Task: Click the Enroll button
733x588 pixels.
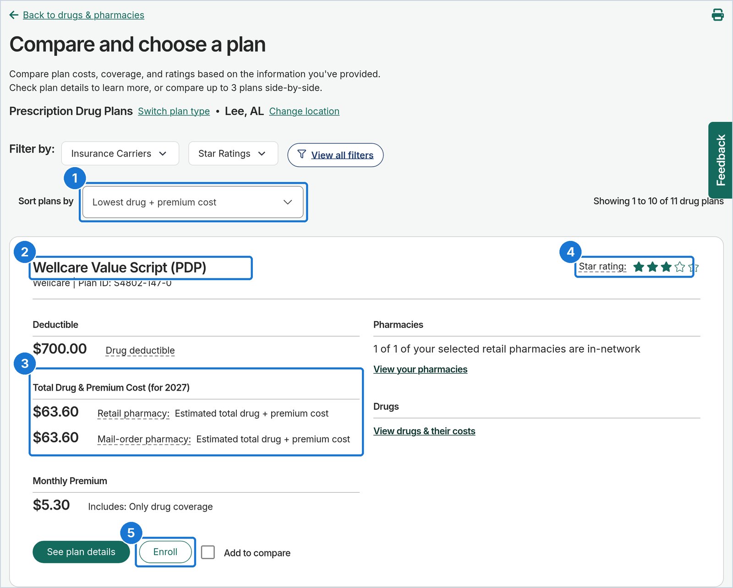Action: coord(165,552)
